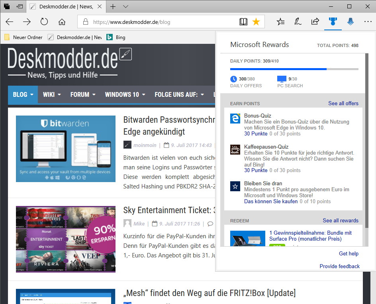This screenshot has width=376, height=304.
Task: Go back with the browser back arrow
Action: [9, 22]
